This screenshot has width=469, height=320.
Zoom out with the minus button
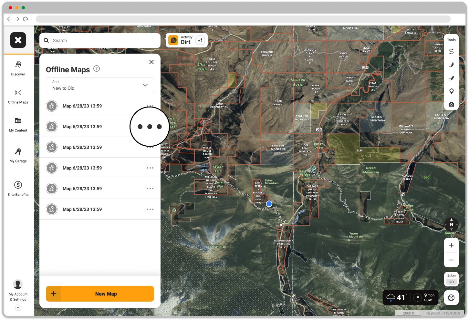pyautogui.click(x=452, y=260)
